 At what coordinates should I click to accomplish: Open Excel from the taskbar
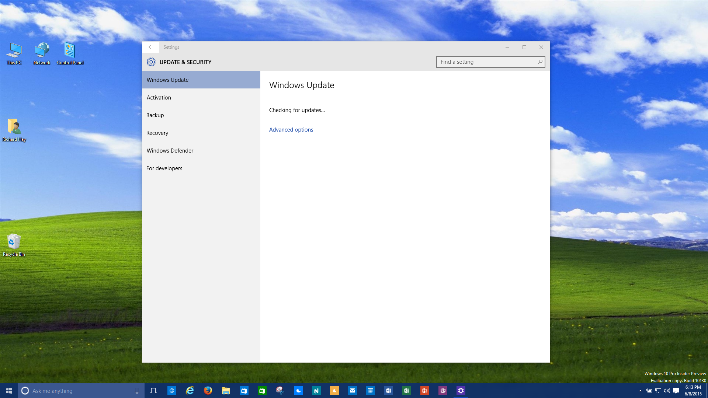(x=406, y=391)
